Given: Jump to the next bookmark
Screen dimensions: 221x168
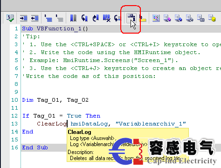Looking at the screenshot, I should (x=96, y=18).
